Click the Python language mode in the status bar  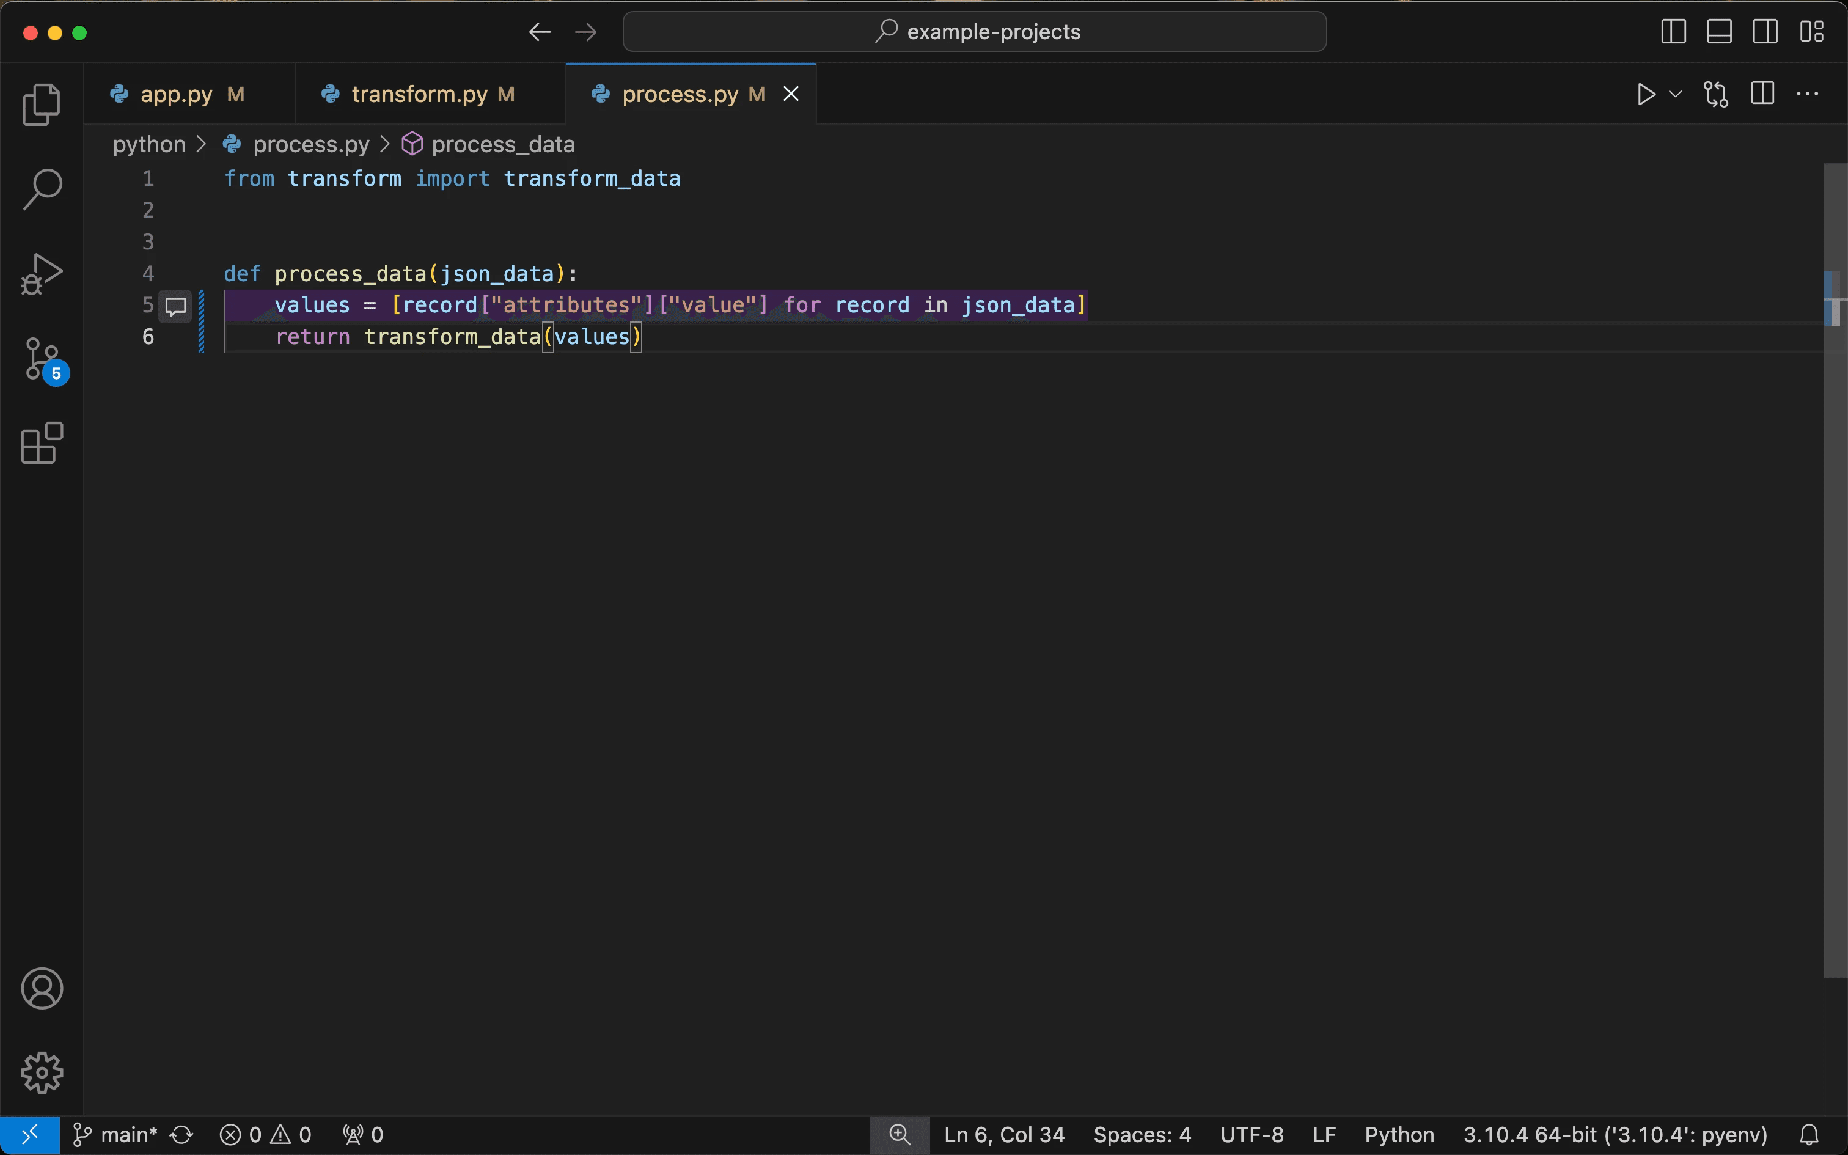[x=1399, y=1134]
